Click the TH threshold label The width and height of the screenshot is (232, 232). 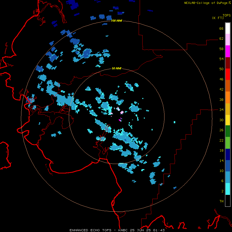[221, 201]
